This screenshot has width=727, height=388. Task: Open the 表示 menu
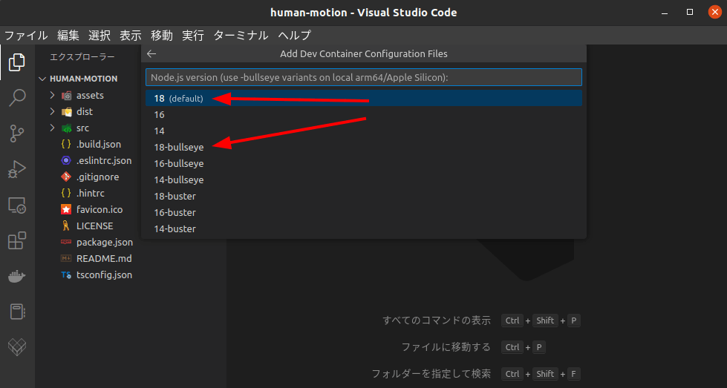(x=130, y=35)
